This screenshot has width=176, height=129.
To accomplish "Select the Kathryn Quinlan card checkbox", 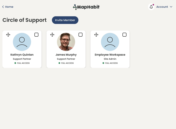I will (37, 35).
